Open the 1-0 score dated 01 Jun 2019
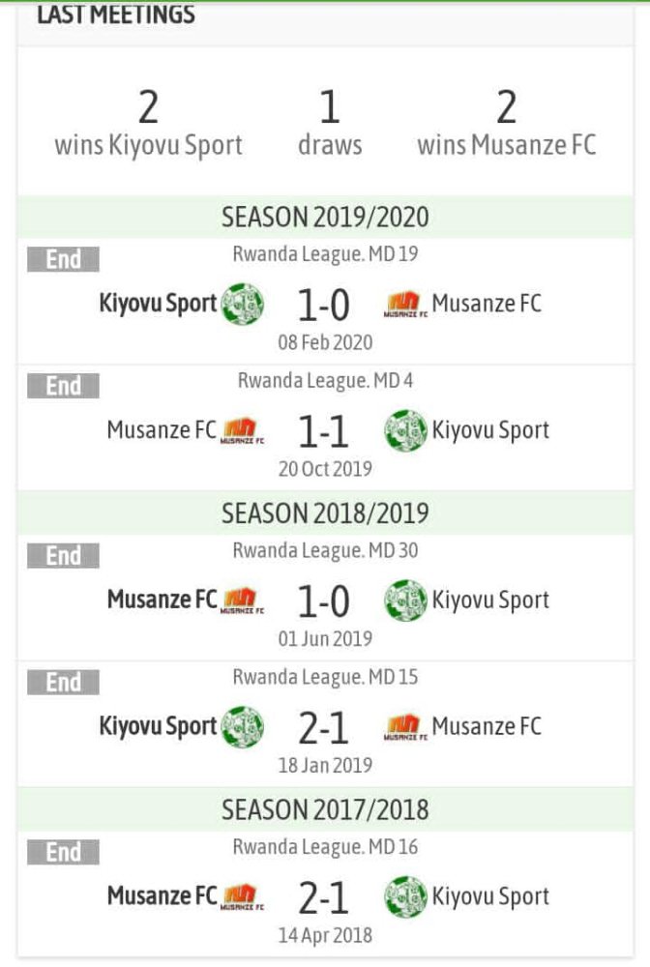 pyautogui.click(x=323, y=602)
